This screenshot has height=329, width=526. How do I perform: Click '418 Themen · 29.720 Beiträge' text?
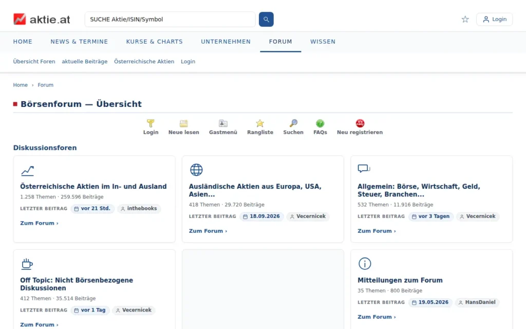pos(227,205)
